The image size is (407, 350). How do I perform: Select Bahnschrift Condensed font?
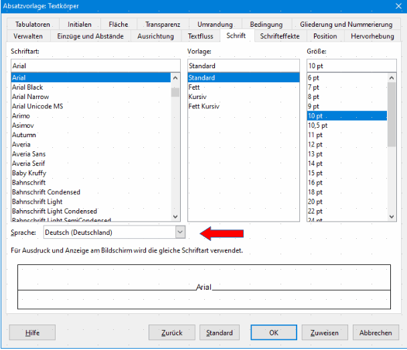[91, 192]
